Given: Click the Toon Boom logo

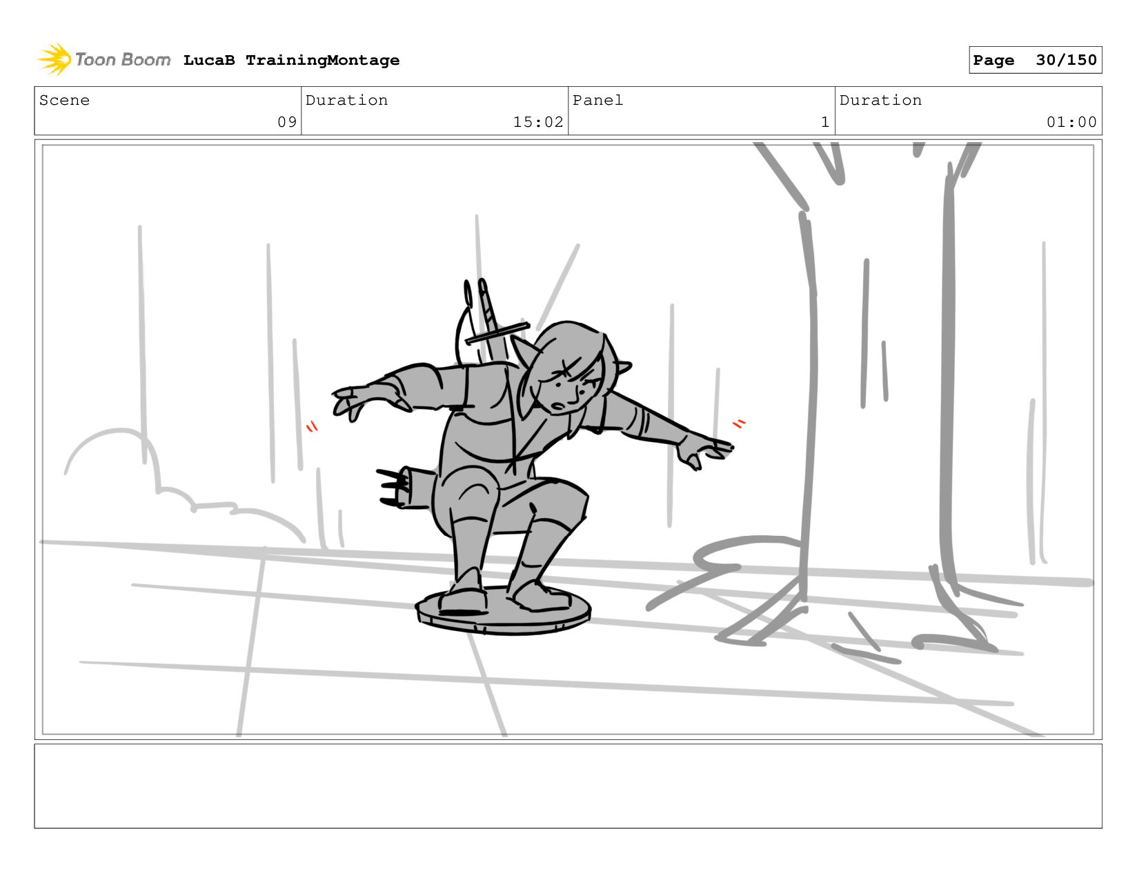Looking at the screenshot, I should [104, 59].
